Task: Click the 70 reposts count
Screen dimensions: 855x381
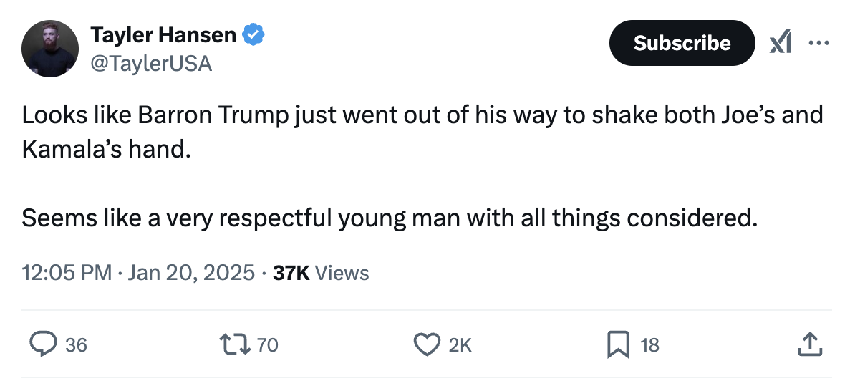Action: 267,345
